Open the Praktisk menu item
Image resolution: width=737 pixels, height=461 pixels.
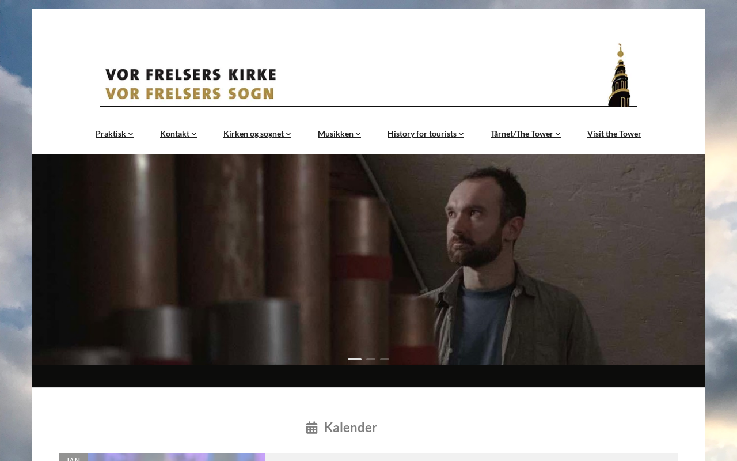pyautogui.click(x=111, y=134)
